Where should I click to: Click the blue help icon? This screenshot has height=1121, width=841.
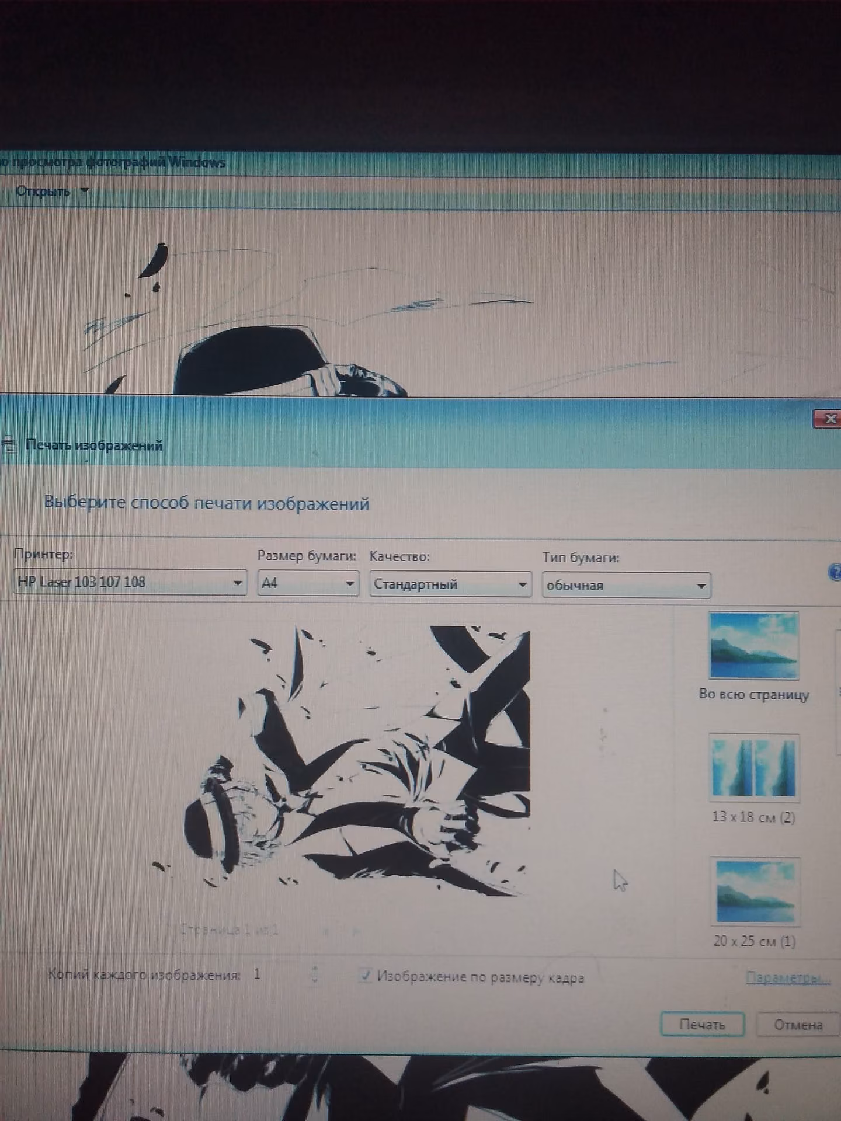coord(835,572)
